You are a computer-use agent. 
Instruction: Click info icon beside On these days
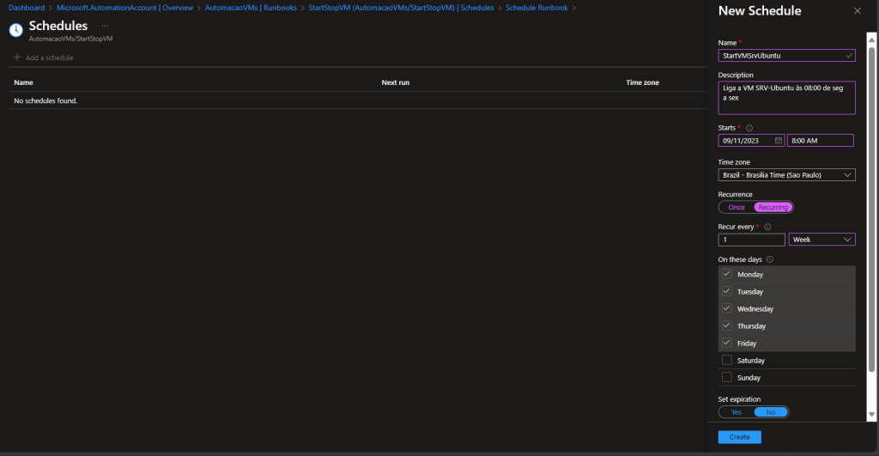[x=769, y=259]
